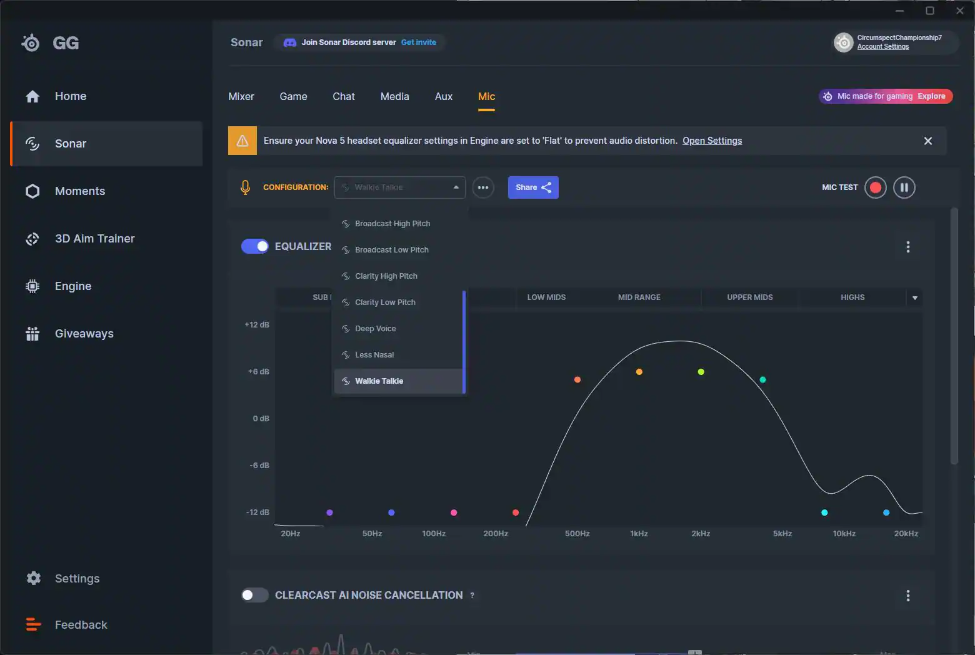Click the Engine chip icon
975x655 pixels.
(x=32, y=286)
